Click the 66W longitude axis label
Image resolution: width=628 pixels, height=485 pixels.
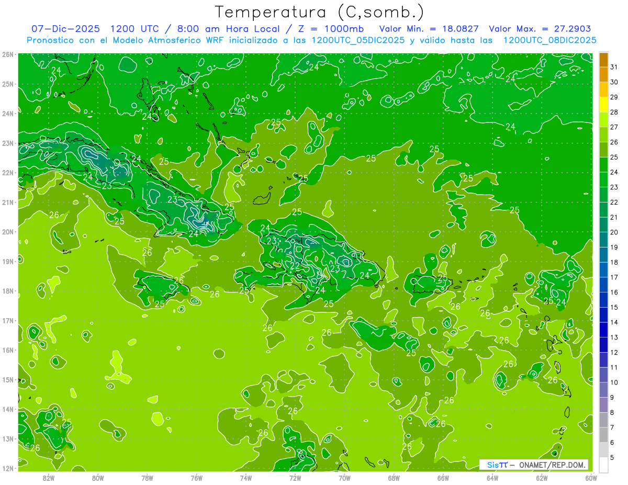coord(443,478)
